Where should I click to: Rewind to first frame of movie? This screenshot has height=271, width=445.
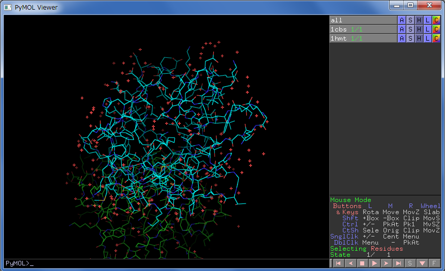click(338, 263)
